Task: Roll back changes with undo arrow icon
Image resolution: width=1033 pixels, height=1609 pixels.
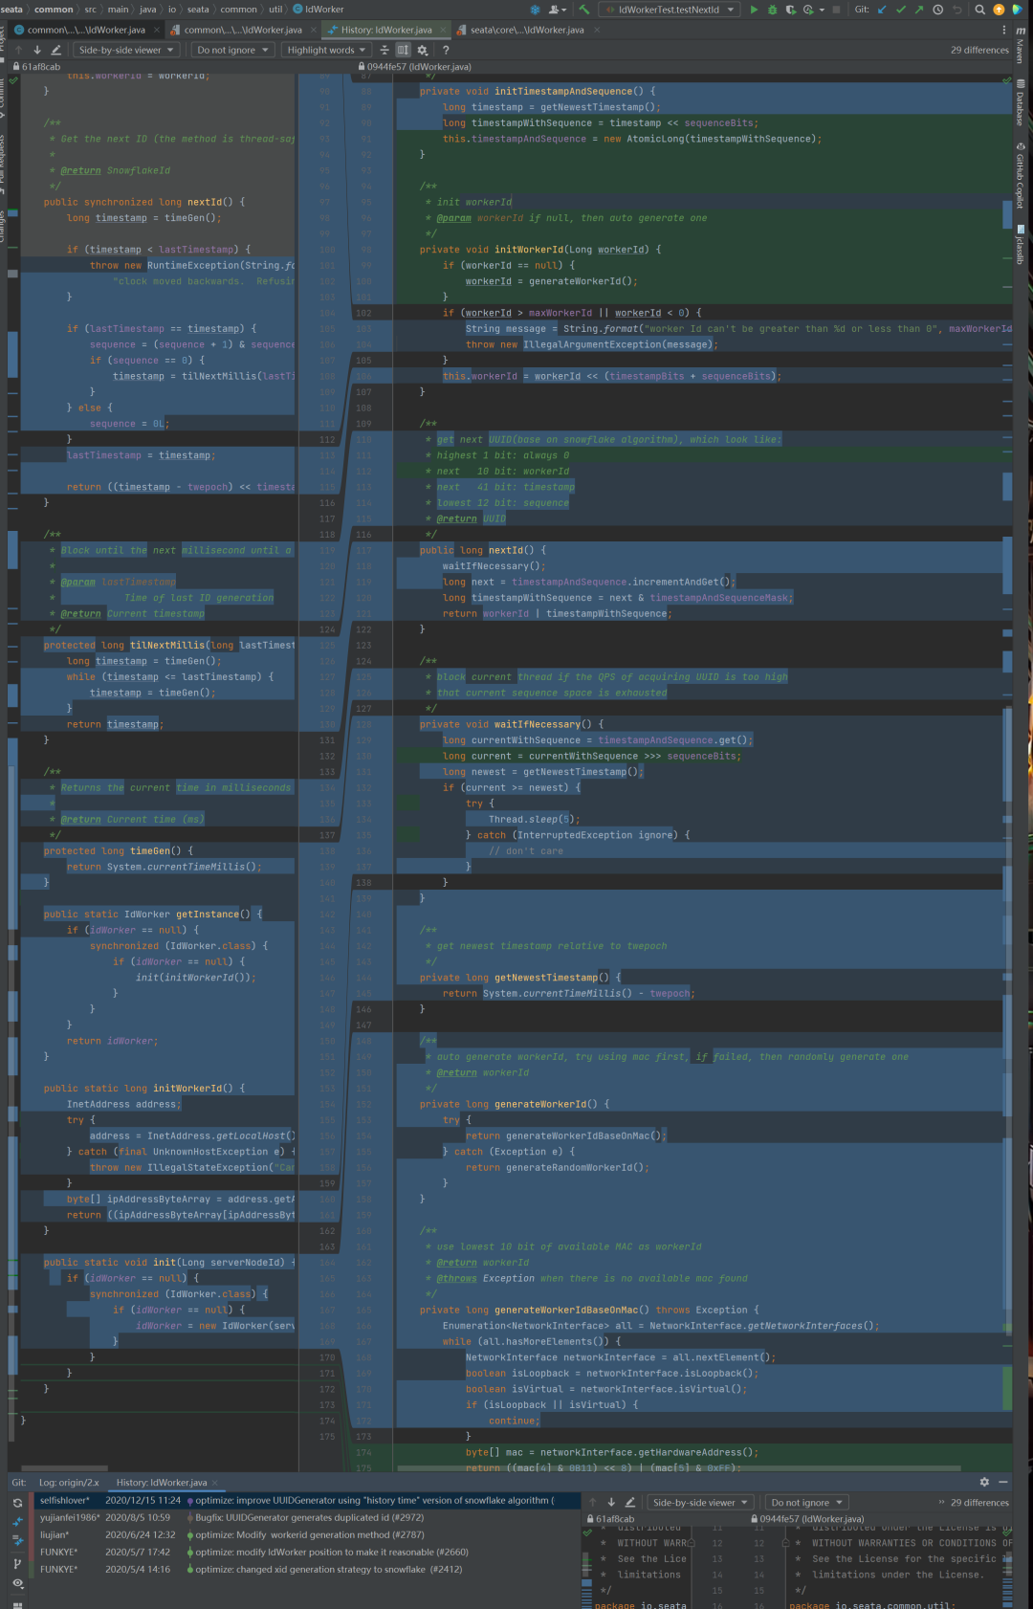Action: tap(956, 10)
